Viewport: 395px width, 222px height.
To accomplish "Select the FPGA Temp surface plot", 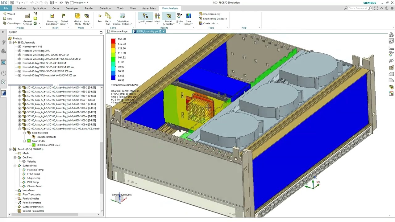I will (x=33, y=174).
